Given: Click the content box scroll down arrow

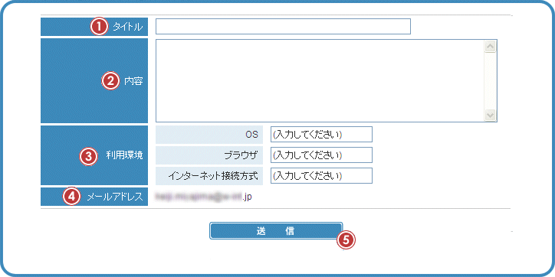Looking at the screenshot, I should coord(491,115).
